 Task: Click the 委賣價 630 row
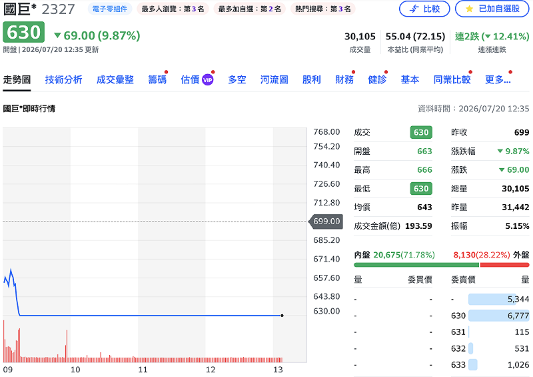[x=490, y=316]
